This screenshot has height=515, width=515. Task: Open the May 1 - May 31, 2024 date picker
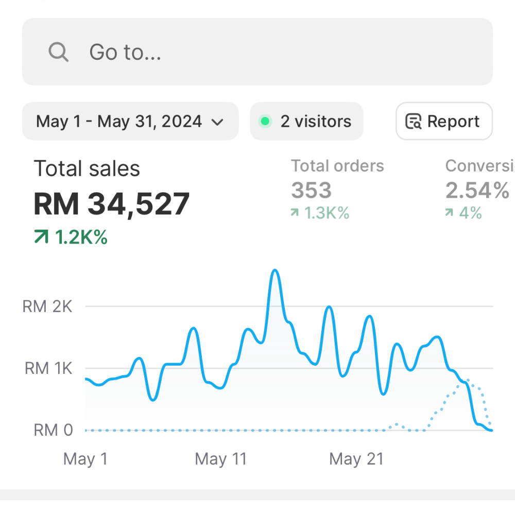pyautogui.click(x=130, y=122)
